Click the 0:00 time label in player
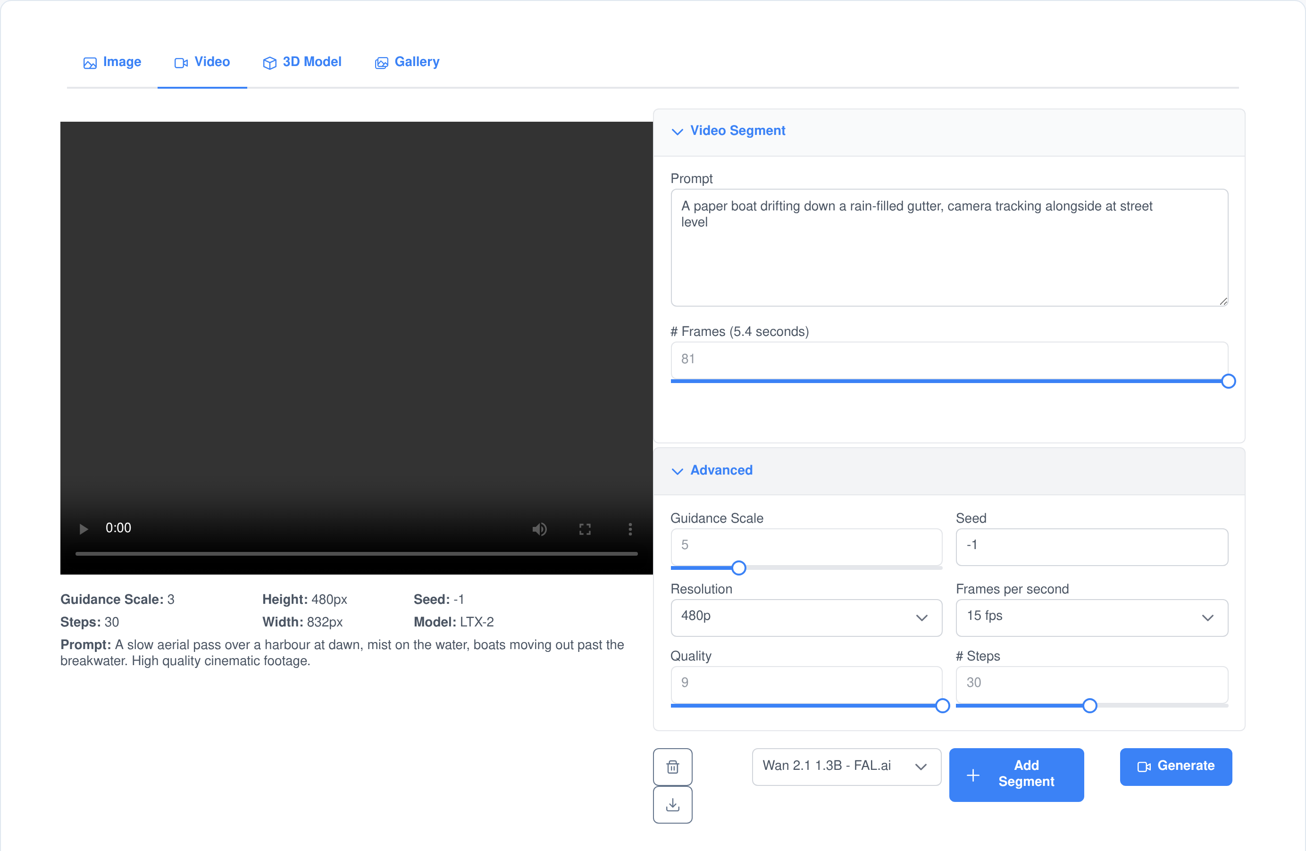 click(x=118, y=528)
